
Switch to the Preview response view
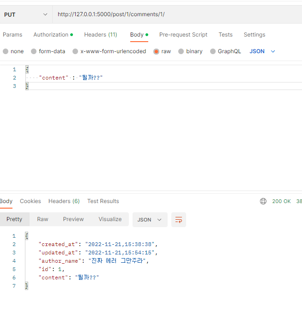click(73, 219)
